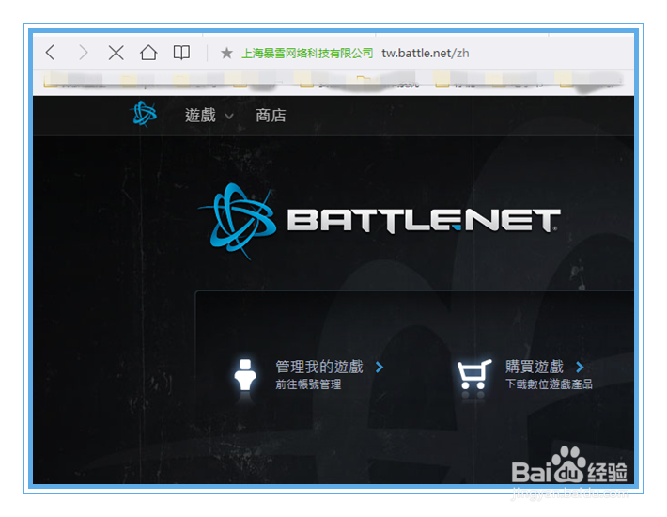
Task: Click the large BATTLE.NET logo banner
Action: (x=379, y=221)
